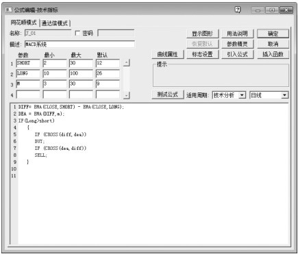
Task: Click the formula editor title bar icon
Action: (x=9, y=10)
